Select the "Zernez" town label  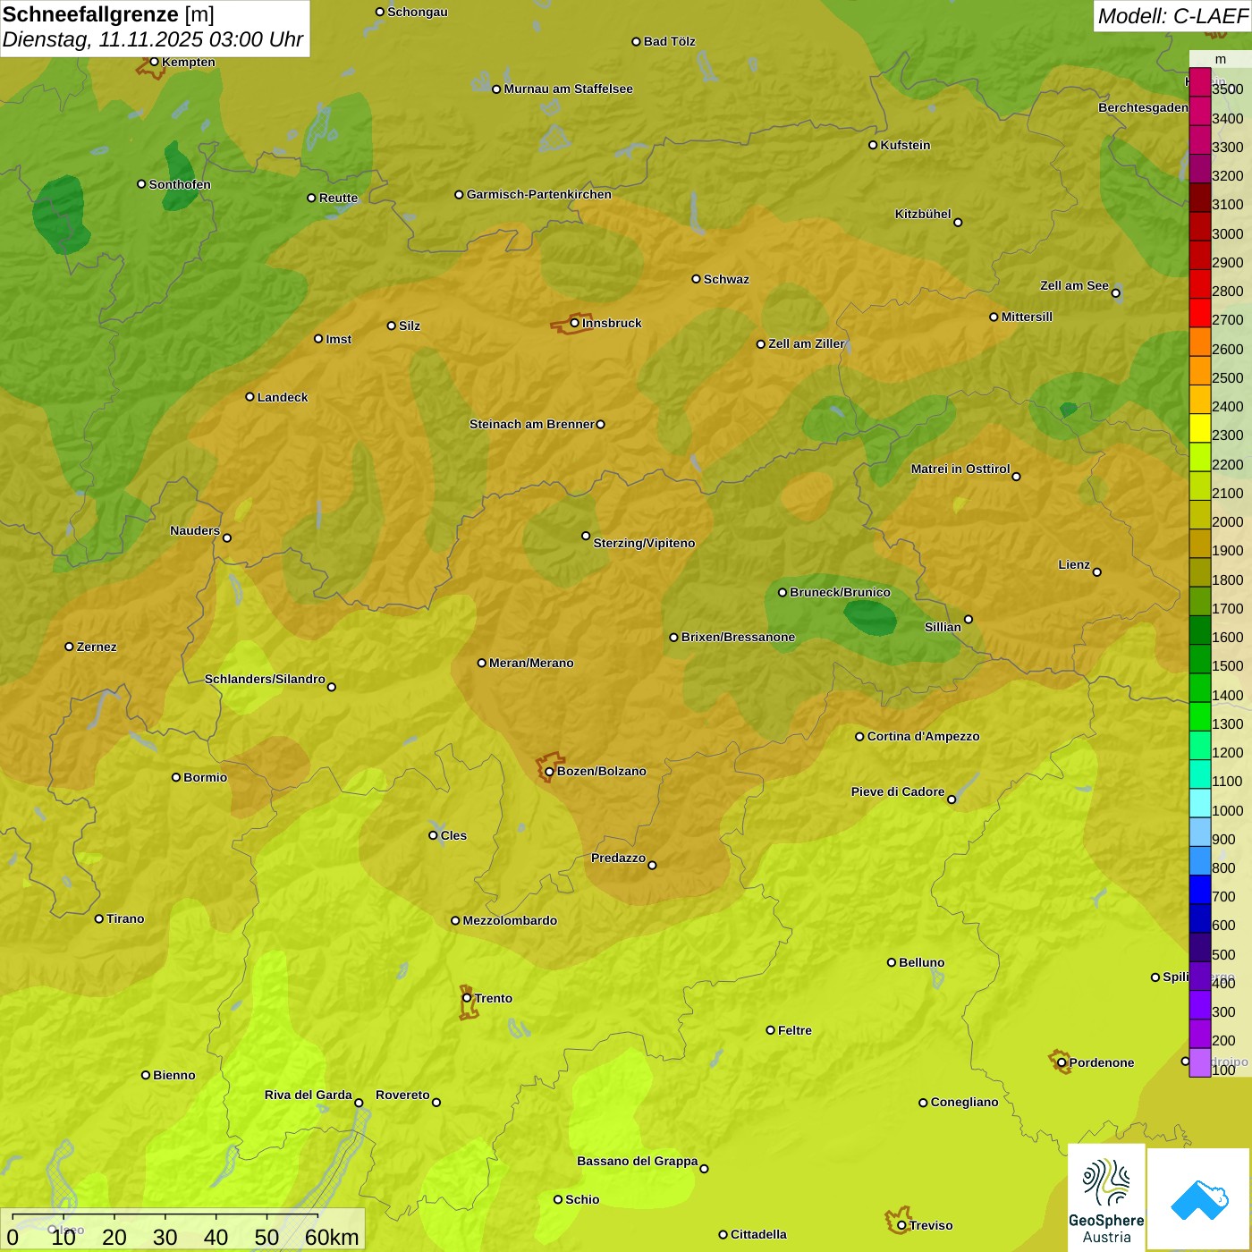[x=97, y=647]
